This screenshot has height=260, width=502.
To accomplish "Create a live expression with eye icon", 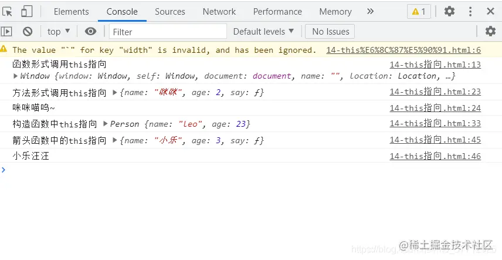I will click(90, 32).
